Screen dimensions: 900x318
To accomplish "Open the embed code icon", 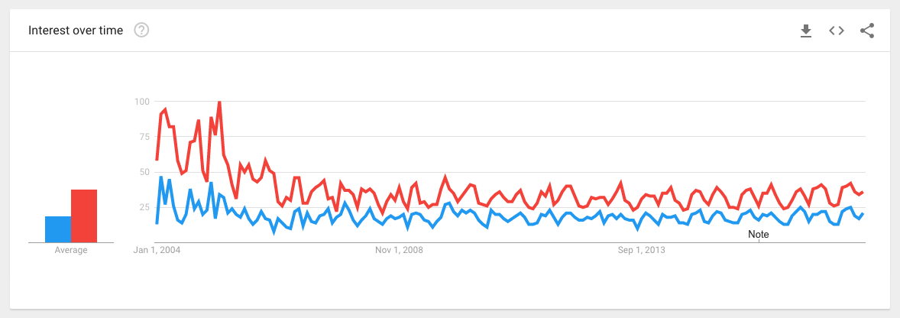I will [836, 31].
